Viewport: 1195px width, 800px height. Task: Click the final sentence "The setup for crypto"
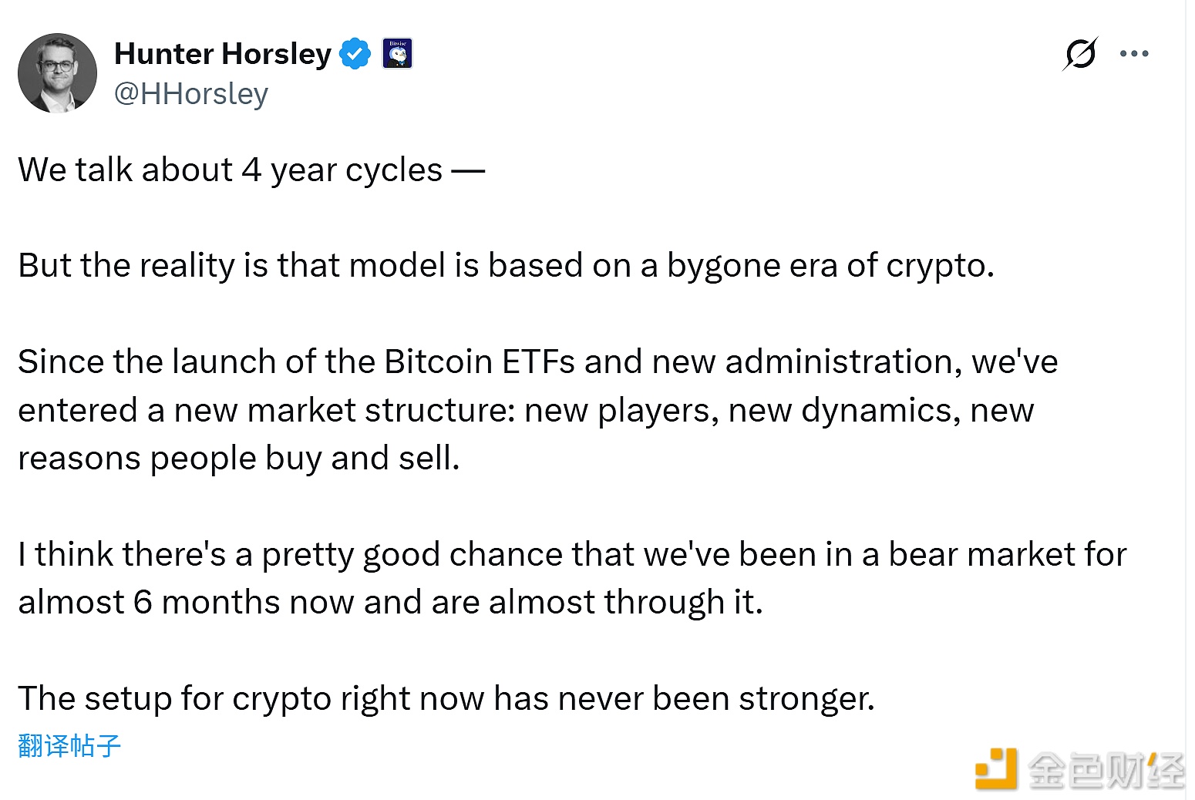click(446, 699)
